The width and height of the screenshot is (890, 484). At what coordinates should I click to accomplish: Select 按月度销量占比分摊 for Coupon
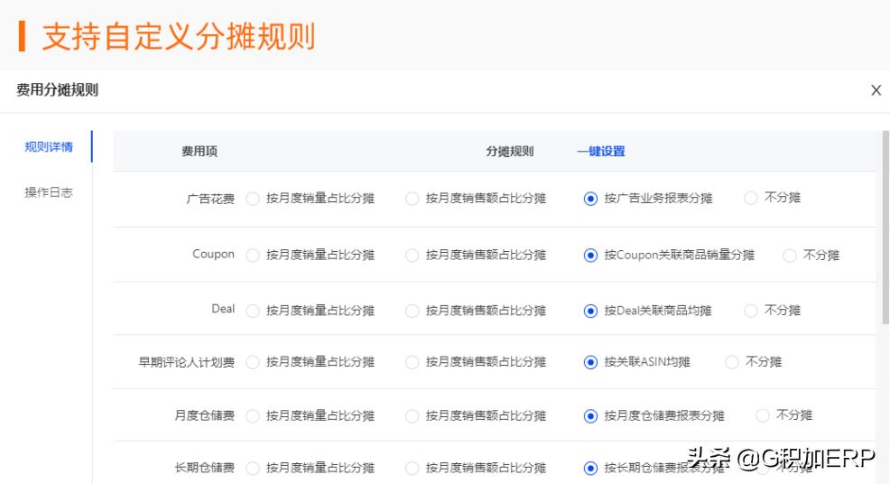tap(253, 255)
